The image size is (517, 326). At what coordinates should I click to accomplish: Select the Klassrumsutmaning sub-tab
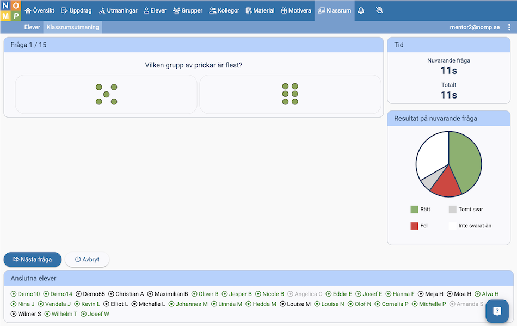tap(73, 27)
